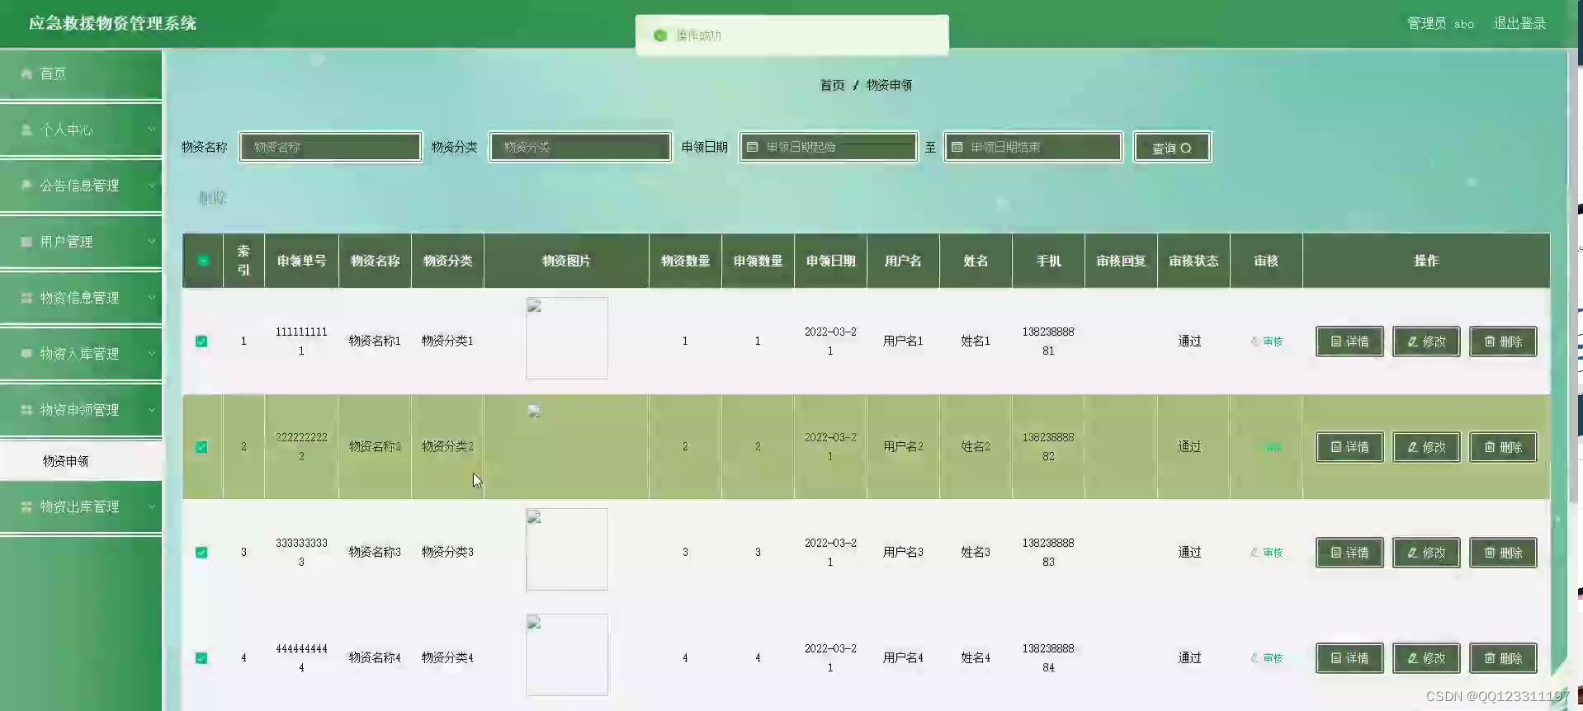The width and height of the screenshot is (1583, 711).
Task: Expand the 用户管理 menu arrow
Action: tap(152, 242)
